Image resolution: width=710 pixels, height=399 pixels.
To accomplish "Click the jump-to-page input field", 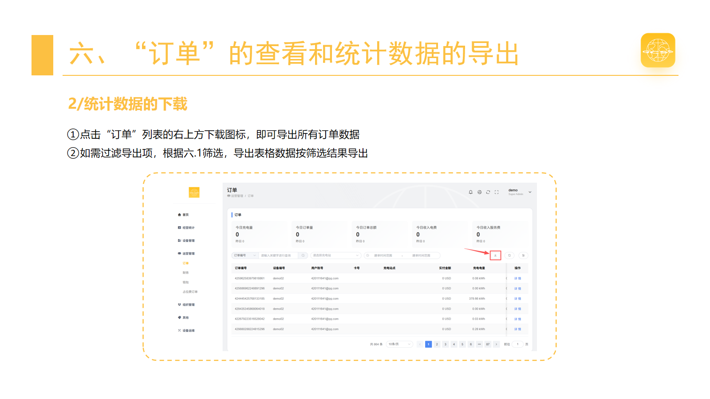I will coord(517,344).
